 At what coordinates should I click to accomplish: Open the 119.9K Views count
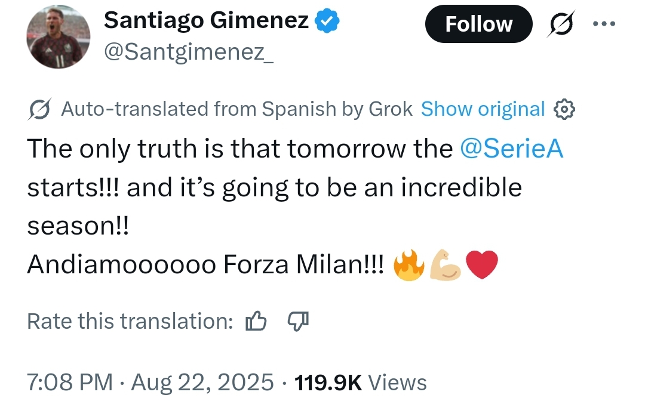[x=361, y=383]
